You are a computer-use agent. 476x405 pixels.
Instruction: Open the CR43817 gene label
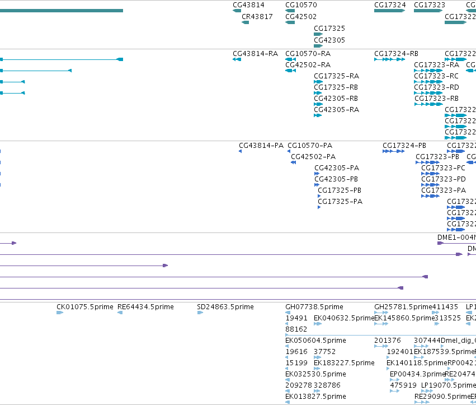pos(257,16)
